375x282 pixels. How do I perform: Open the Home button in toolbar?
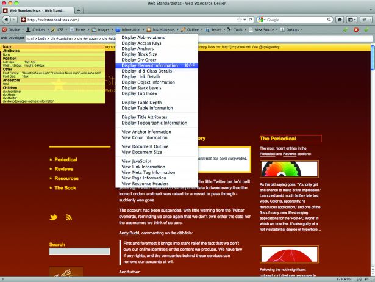coord(340,20)
